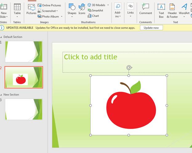
Task: Select the New Section header text
Action: pyautogui.click(x=11, y=95)
